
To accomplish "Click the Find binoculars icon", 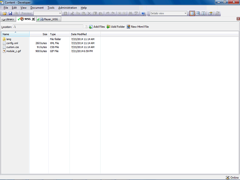I will coord(130,13).
